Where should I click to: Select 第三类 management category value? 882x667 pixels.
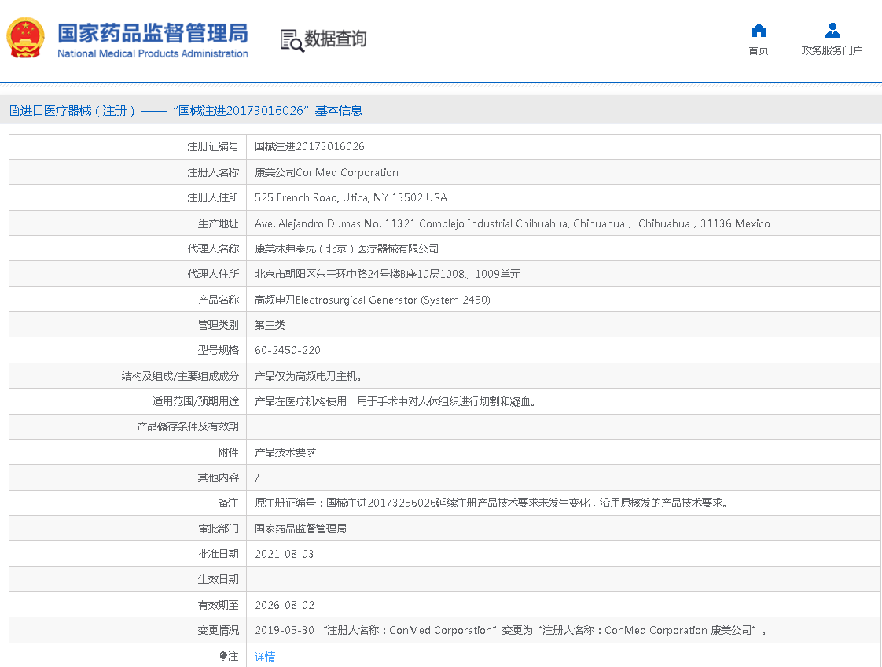click(x=270, y=325)
